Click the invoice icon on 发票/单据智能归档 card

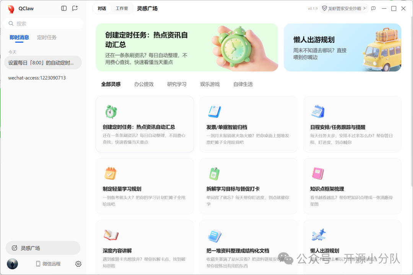pyautogui.click(x=214, y=111)
